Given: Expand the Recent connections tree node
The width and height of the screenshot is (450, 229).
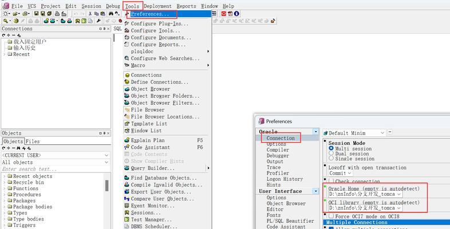Looking at the screenshot, I should 5,54.
